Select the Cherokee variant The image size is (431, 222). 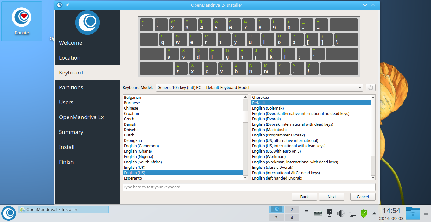[311, 97]
